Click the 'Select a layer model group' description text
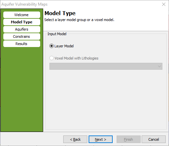This screenshot has height=146, width=169. point(65,20)
